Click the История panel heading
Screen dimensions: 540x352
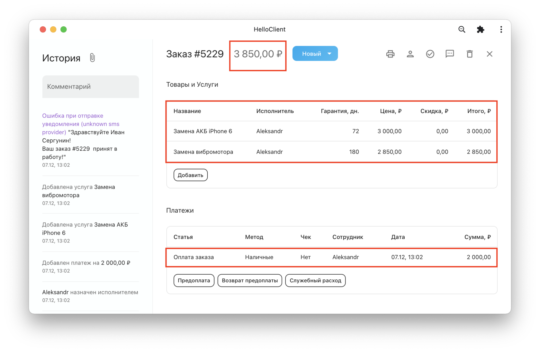point(61,58)
